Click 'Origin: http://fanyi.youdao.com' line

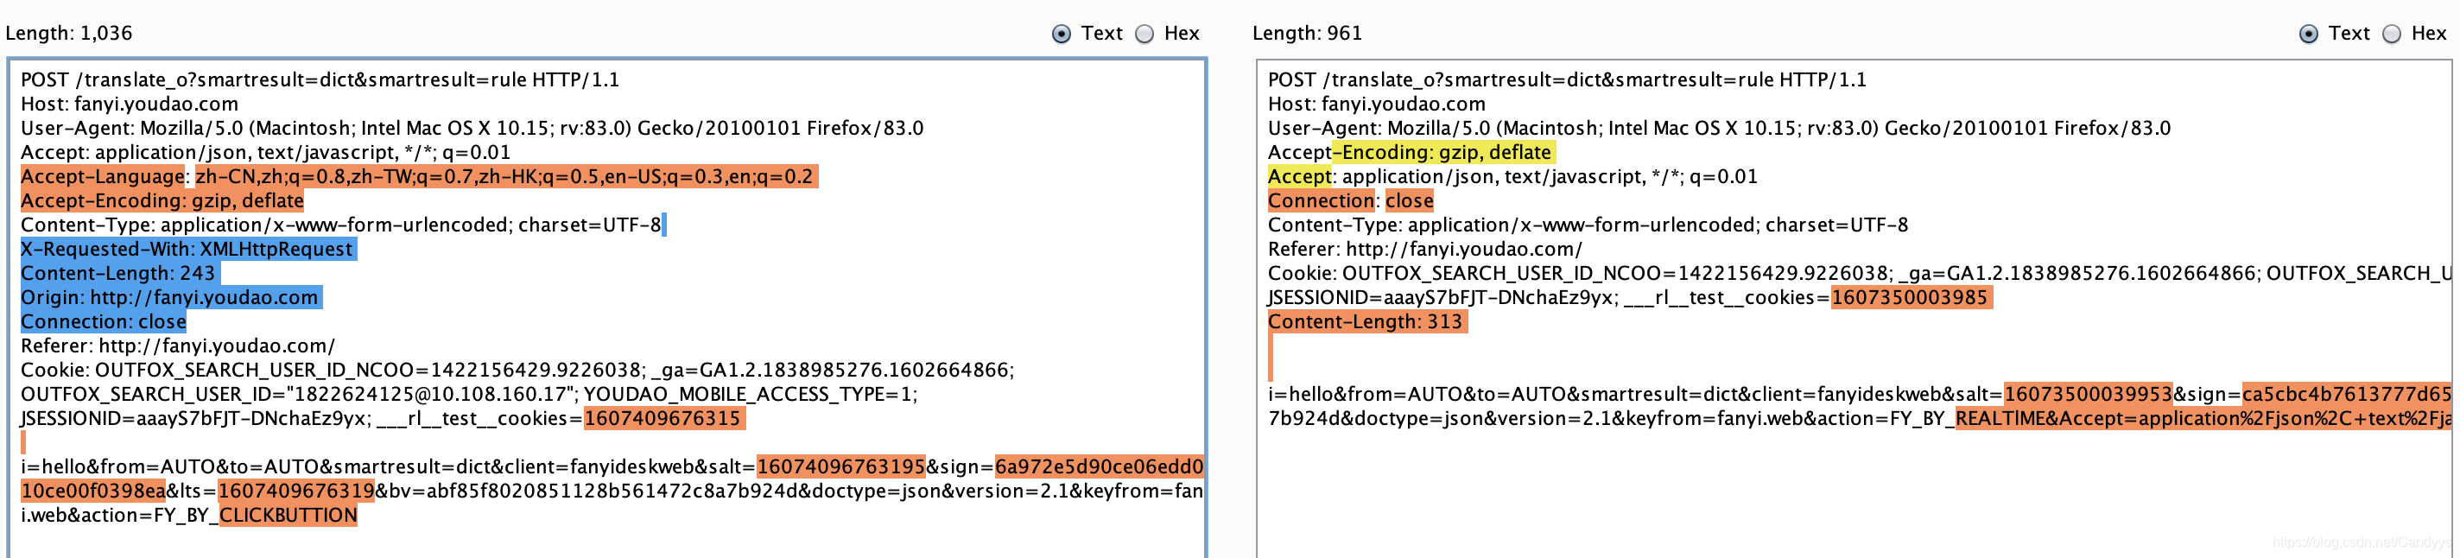coord(171,297)
